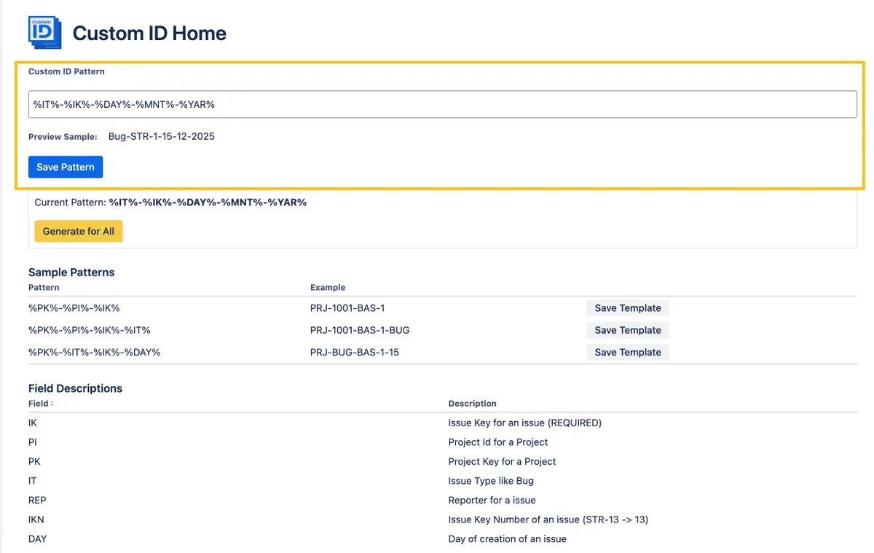Click the Save Pattern button
The image size is (874, 553).
point(66,167)
